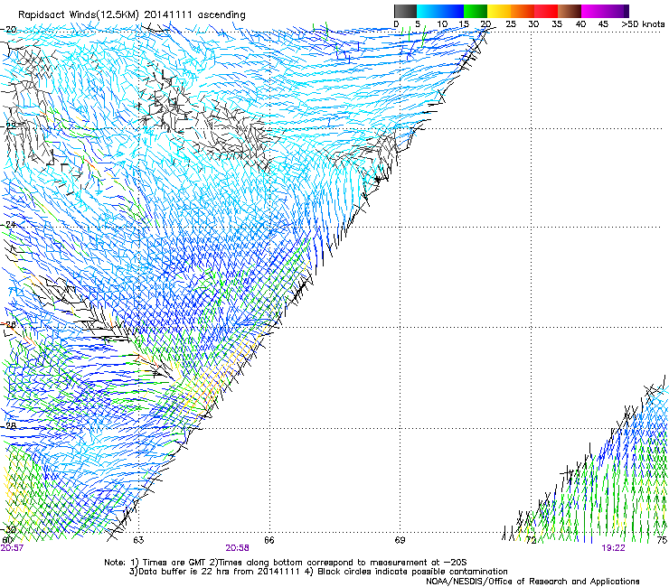Click the green 15-20 knots legend swatch
The height and width of the screenshot is (587, 669).
click(x=476, y=11)
